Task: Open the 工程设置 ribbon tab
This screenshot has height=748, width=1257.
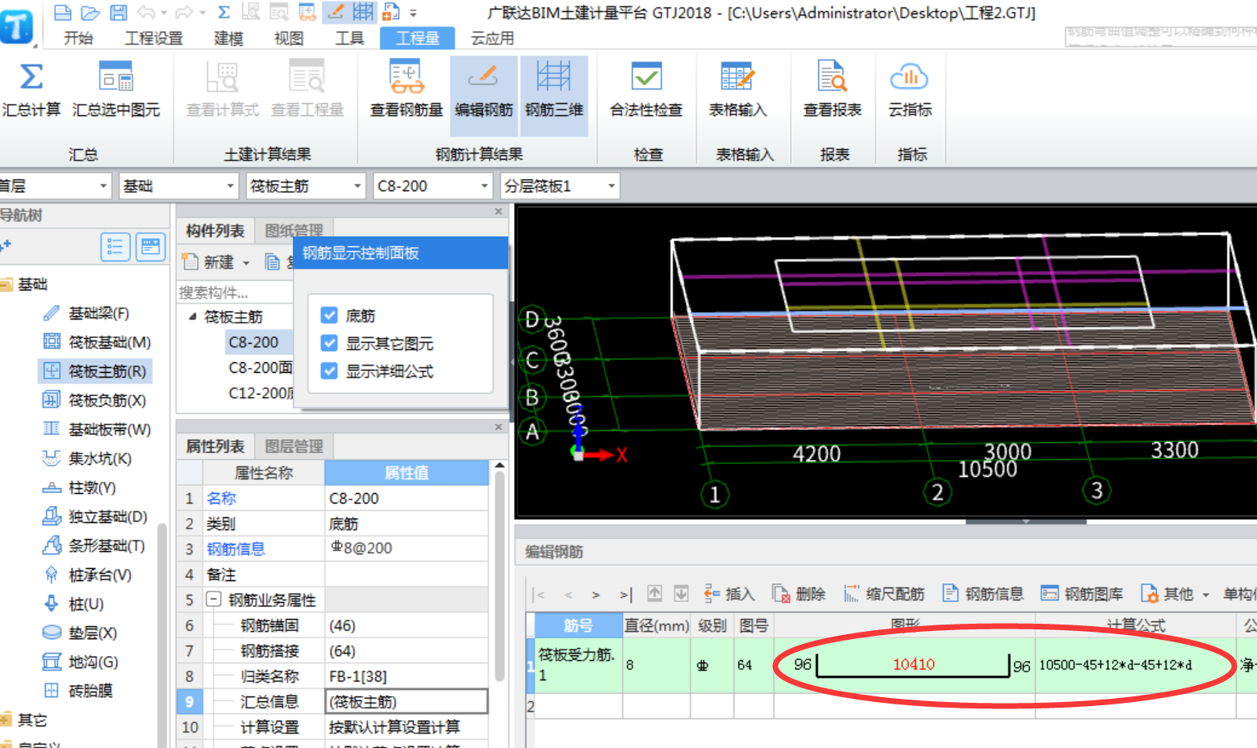Action: click(153, 38)
